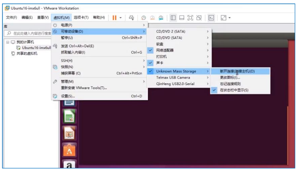Image resolution: width=297 pixels, height=169 pixels.
Task: Click 断开连接(连接主机)(D) option
Action: point(240,71)
